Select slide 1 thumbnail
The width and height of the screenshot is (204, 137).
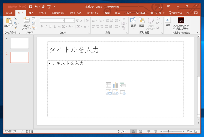click(19, 43)
